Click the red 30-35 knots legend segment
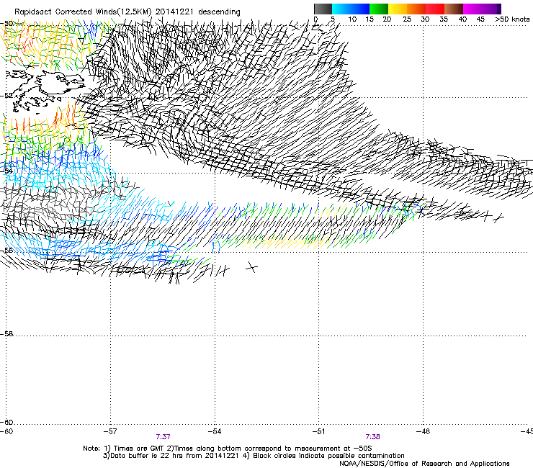 coord(435,9)
